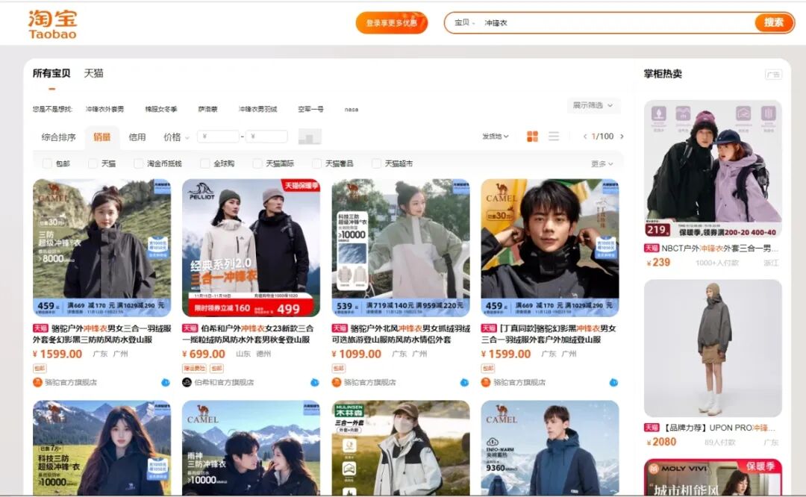Open the 宝贝 search type dropdown

[465, 22]
